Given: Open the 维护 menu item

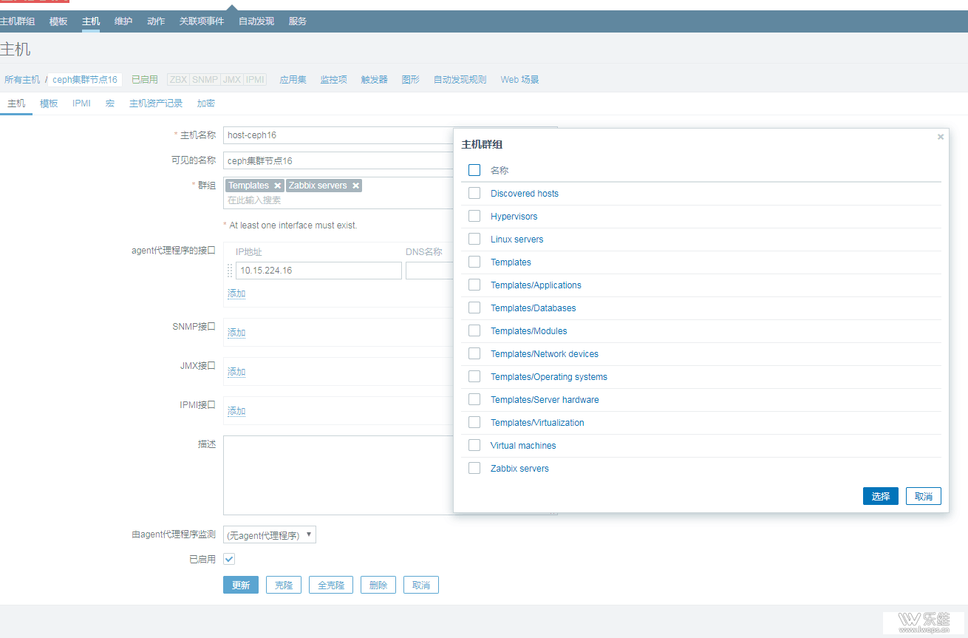Looking at the screenshot, I should tap(123, 21).
